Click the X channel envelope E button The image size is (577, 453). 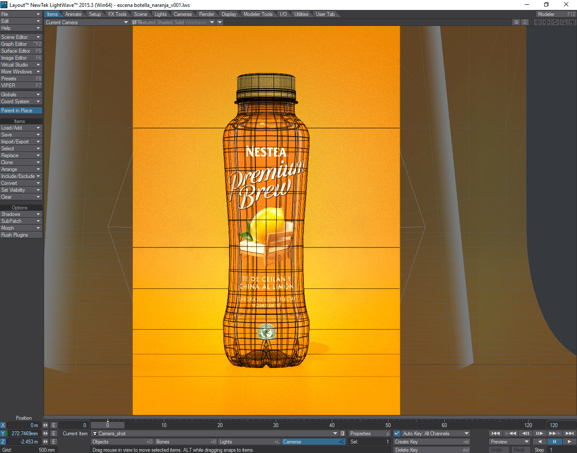pos(54,425)
